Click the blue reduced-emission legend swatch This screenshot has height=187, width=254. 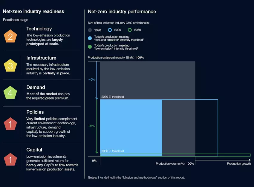click(90, 38)
